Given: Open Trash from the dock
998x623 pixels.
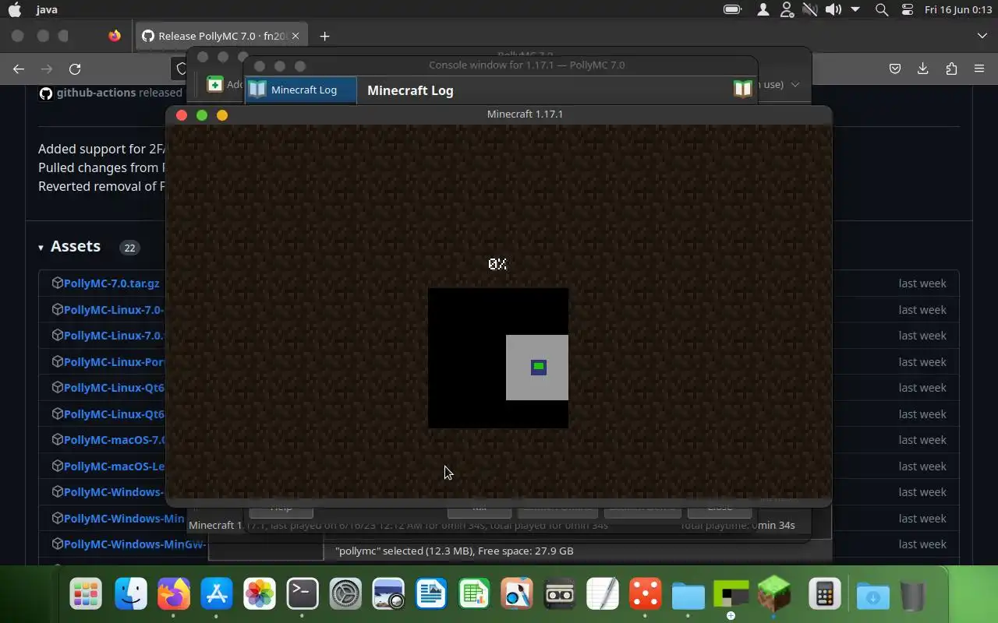Looking at the screenshot, I should [x=912, y=596].
